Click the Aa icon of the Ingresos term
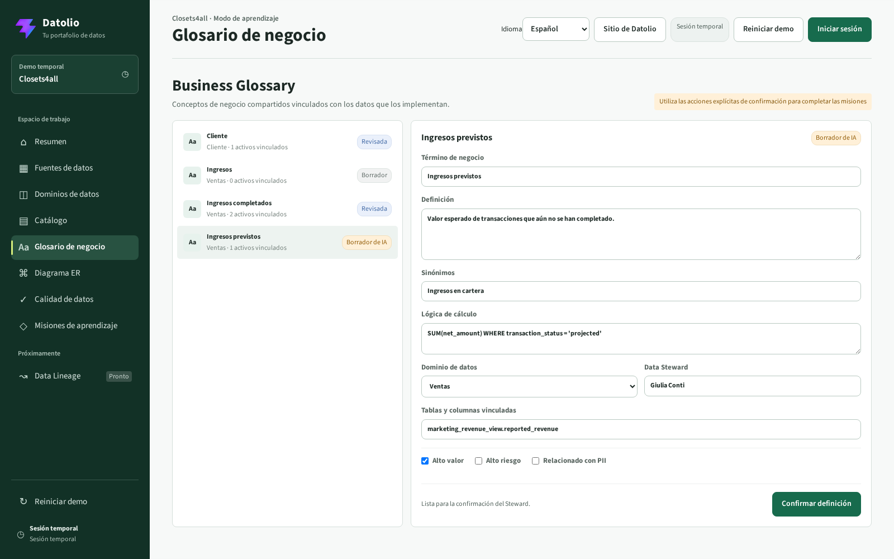 pyautogui.click(x=192, y=176)
